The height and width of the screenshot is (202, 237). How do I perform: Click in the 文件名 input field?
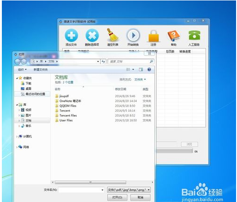point(80,190)
